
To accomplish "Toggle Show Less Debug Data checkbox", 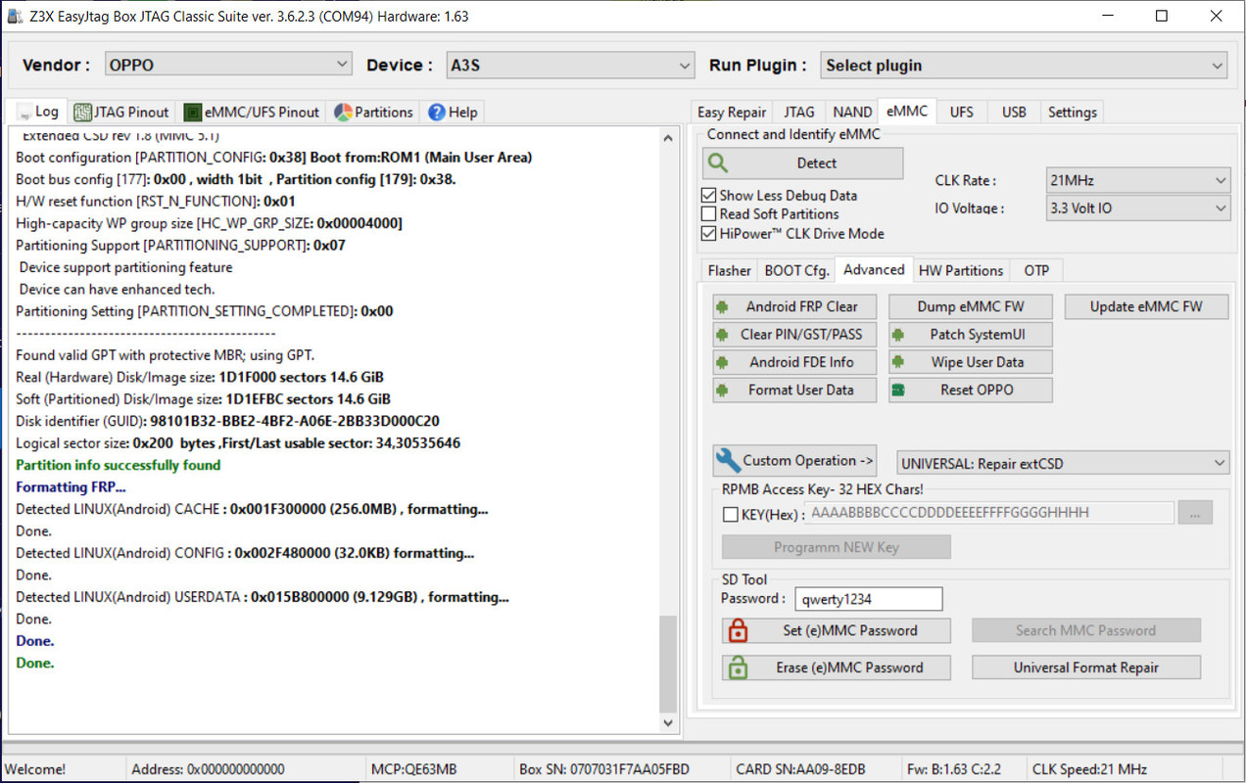I will 709,196.
